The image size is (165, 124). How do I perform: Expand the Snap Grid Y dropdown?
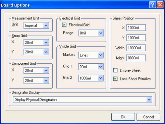pos(36,52)
